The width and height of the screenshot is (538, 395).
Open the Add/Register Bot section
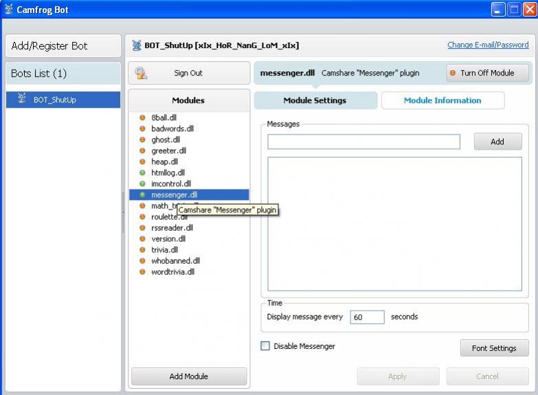(63, 45)
